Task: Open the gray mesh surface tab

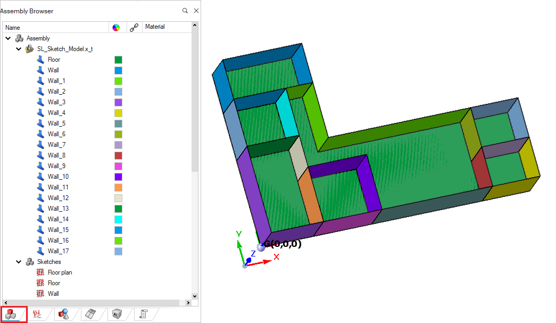Action: pos(90,314)
